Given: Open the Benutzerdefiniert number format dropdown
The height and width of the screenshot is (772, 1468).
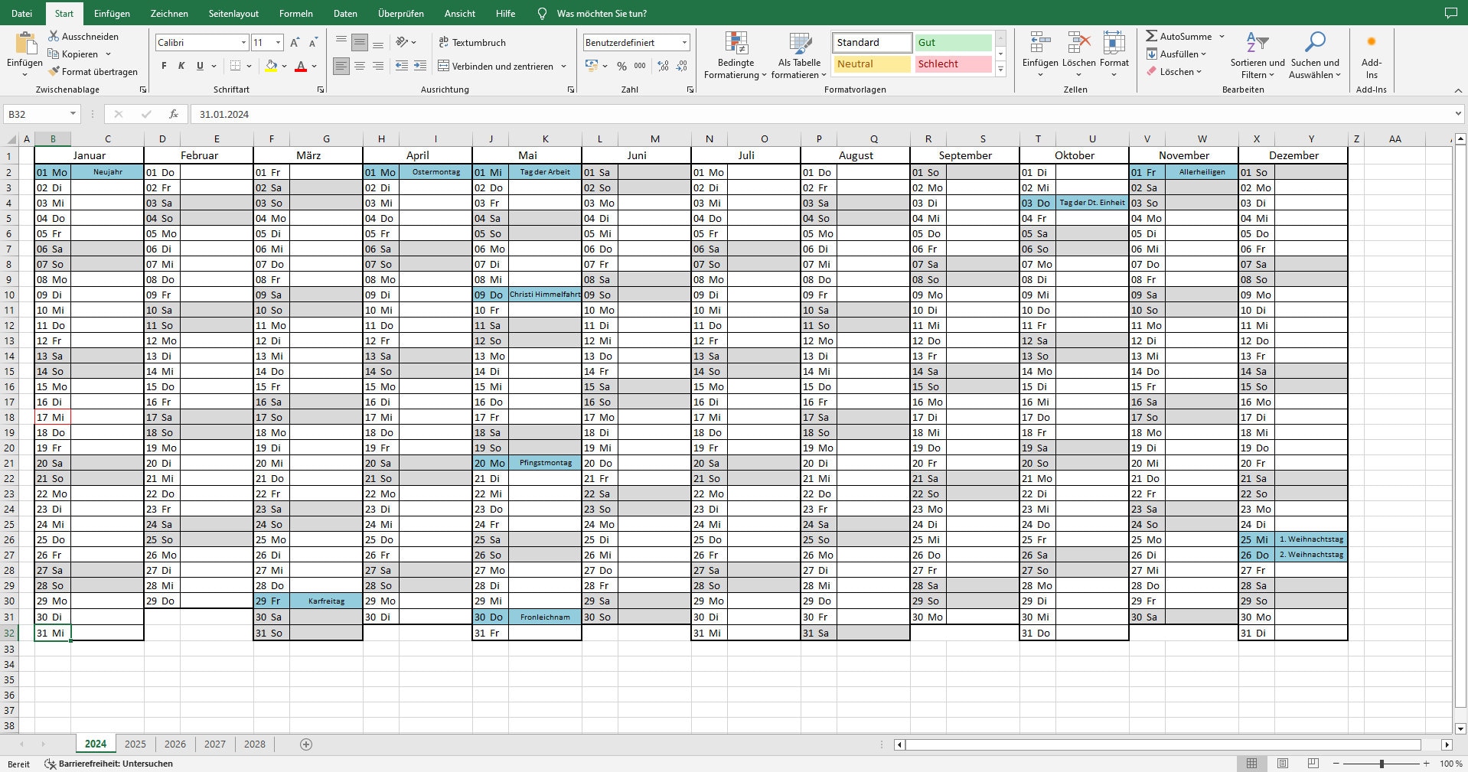Looking at the screenshot, I should pyautogui.click(x=684, y=42).
